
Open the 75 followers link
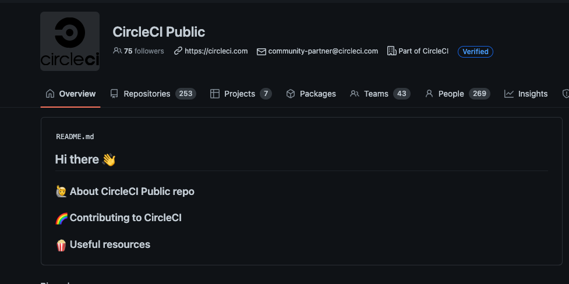[x=144, y=51]
